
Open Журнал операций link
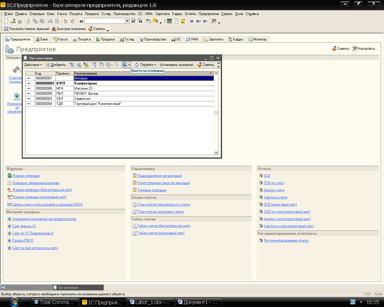(26, 176)
